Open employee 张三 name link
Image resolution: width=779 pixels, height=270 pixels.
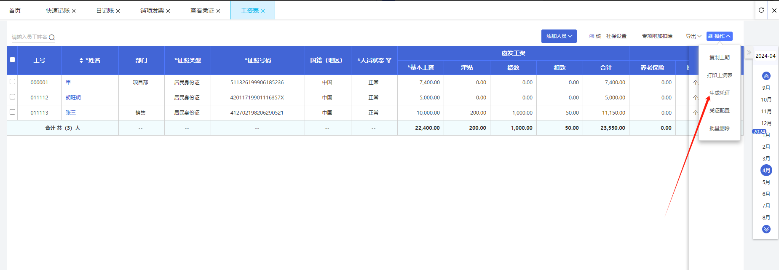pyautogui.click(x=71, y=112)
